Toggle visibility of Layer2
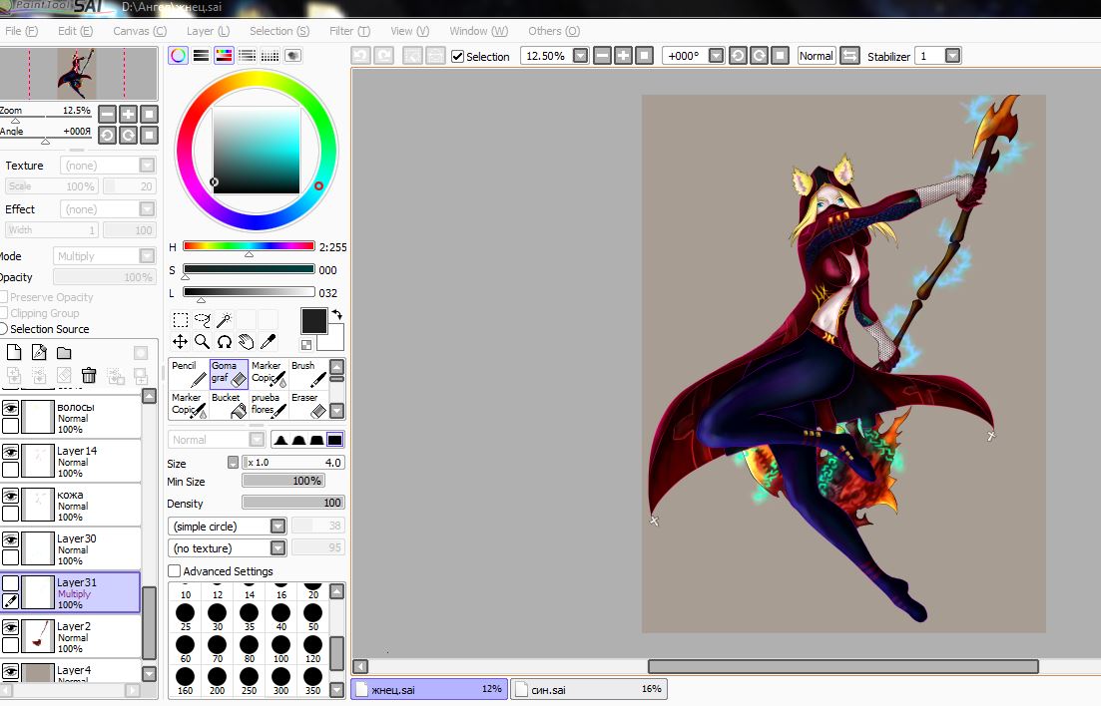This screenshot has height=706, width=1101. tap(10, 626)
